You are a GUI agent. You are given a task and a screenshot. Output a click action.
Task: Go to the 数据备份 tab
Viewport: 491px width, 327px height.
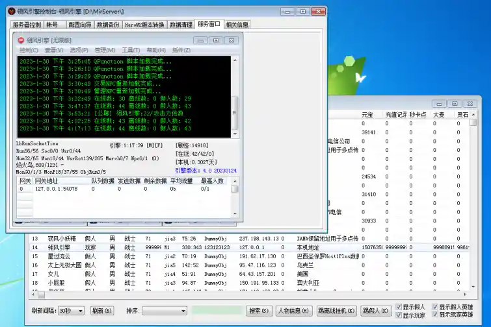pos(108,25)
